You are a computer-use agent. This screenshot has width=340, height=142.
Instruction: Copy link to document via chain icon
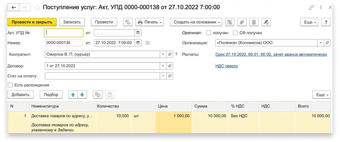click(311, 8)
